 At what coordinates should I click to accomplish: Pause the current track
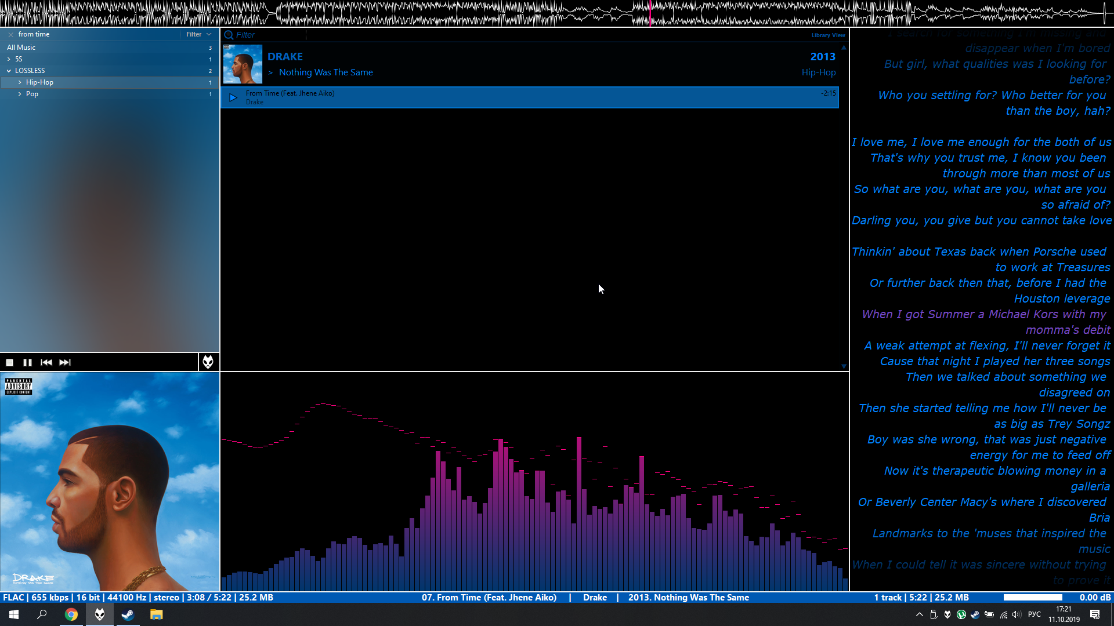(27, 362)
